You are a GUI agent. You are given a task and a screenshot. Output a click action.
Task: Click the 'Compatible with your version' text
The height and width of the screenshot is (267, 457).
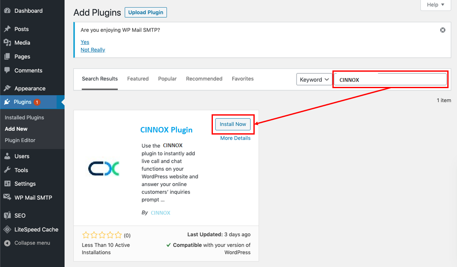(209, 249)
